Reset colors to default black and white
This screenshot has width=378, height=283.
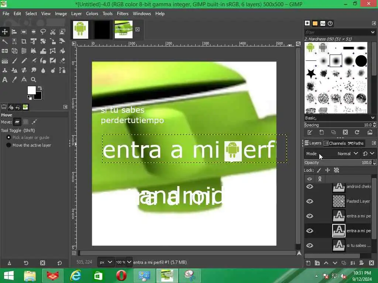click(30, 97)
